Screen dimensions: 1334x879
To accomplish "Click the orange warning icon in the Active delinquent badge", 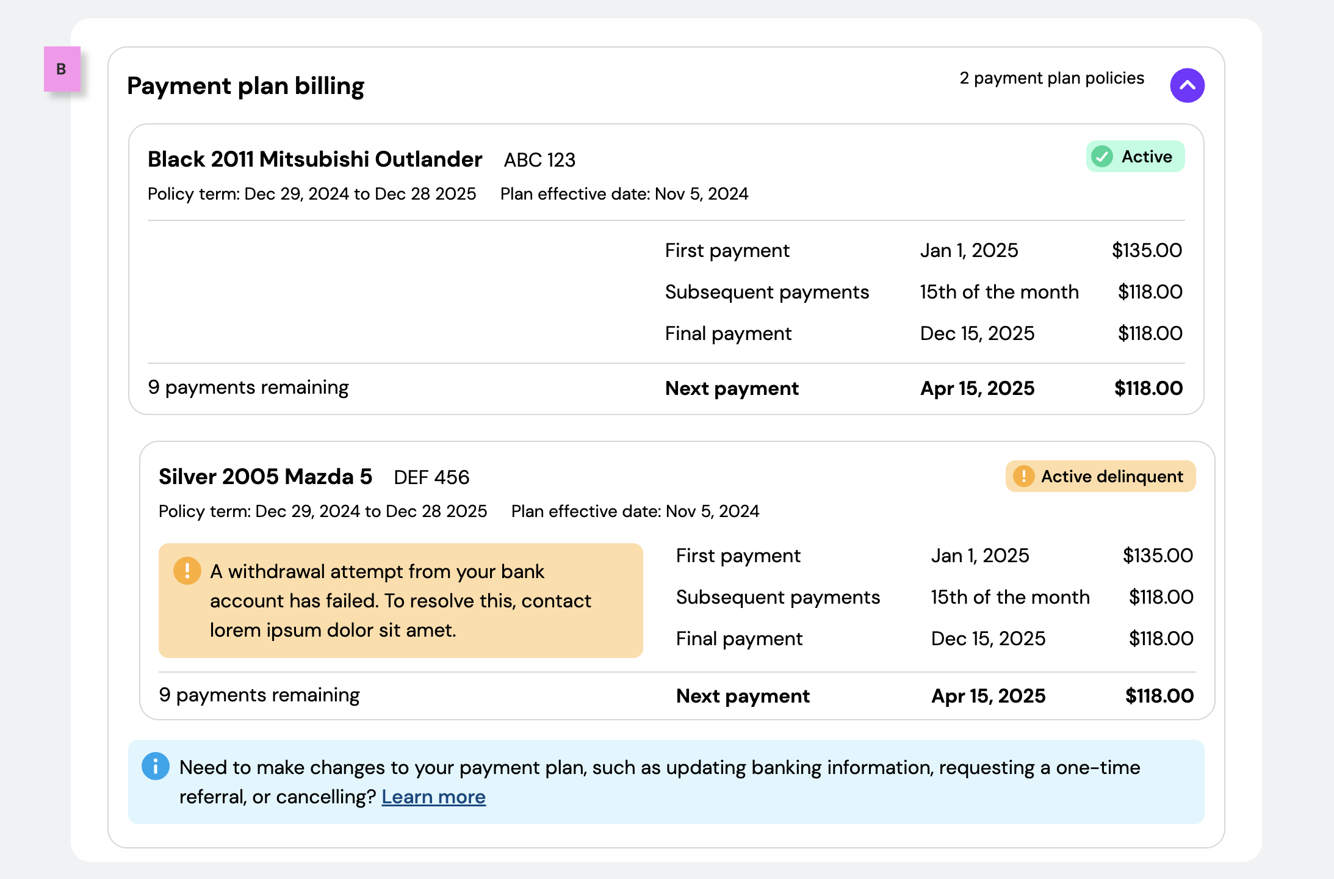I will coord(1023,476).
